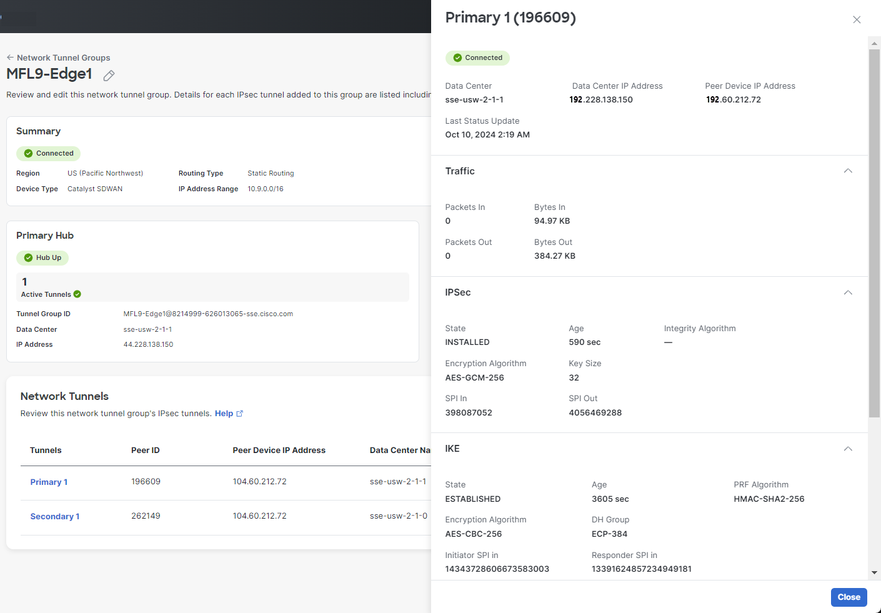Click IKE Age value 3605 sec
Image resolution: width=881 pixels, height=613 pixels.
point(610,499)
